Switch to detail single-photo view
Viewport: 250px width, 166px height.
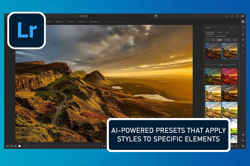[x=20, y=146]
